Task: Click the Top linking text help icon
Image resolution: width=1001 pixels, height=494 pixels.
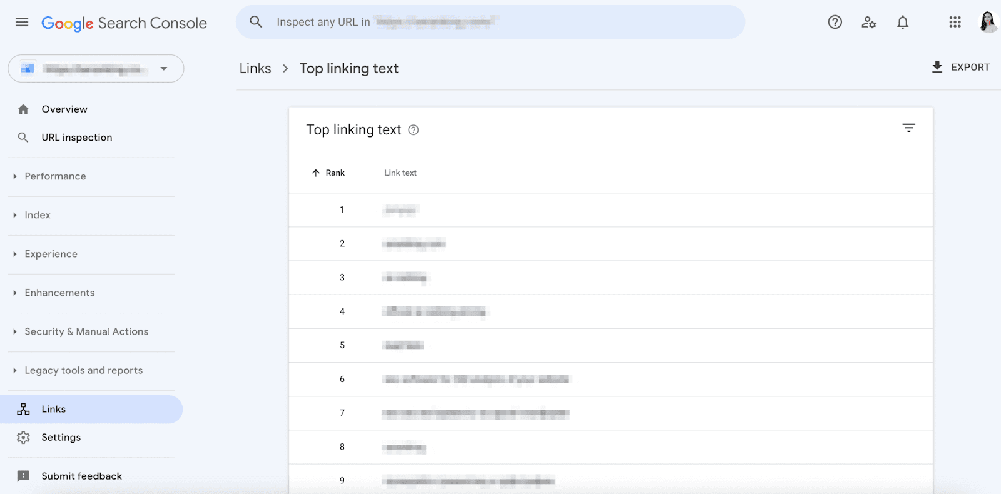Action: pyautogui.click(x=414, y=130)
